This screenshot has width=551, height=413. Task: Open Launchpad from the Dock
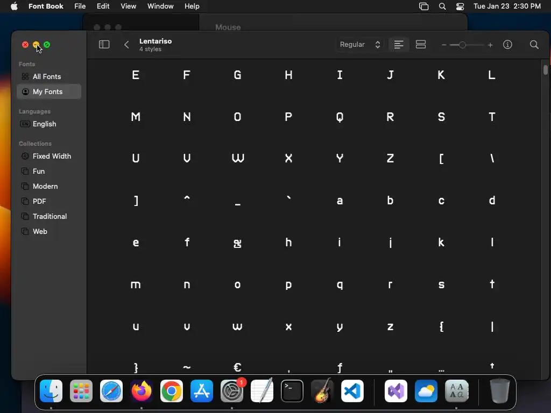click(x=81, y=391)
